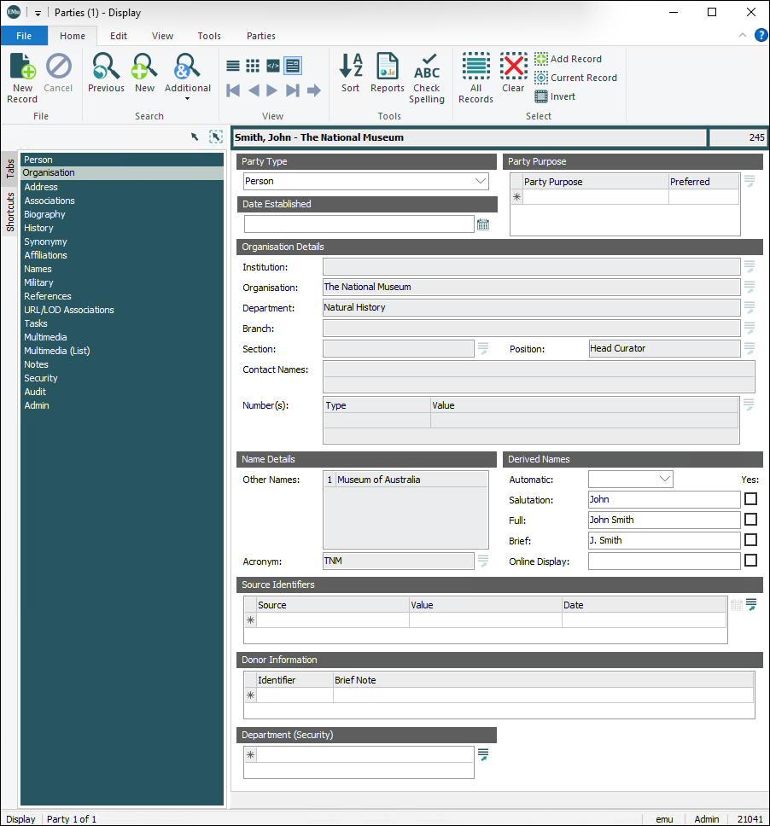Open the Date Established calendar picker
The width and height of the screenshot is (770, 826).
coord(483,224)
